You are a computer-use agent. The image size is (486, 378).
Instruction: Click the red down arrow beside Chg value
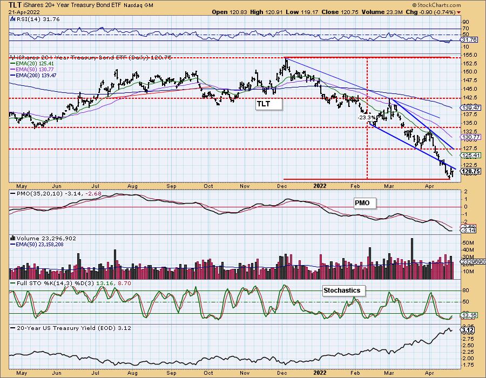458,12
